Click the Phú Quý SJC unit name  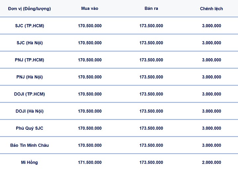tap(29, 128)
